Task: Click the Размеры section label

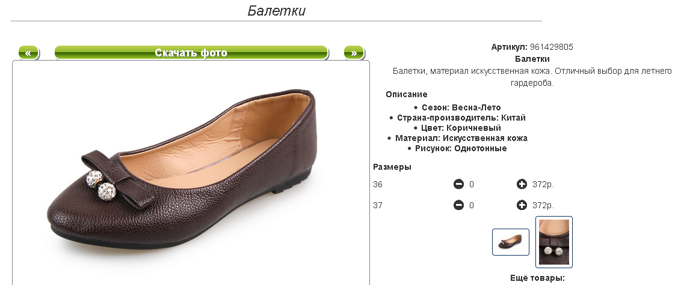Action: (x=392, y=167)
